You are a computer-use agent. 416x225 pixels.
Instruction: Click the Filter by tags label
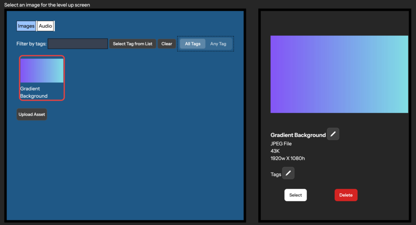31,44
